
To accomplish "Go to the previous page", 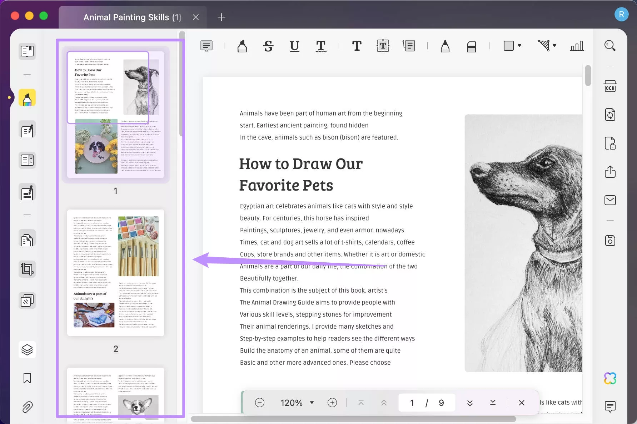I will [384, 403].
